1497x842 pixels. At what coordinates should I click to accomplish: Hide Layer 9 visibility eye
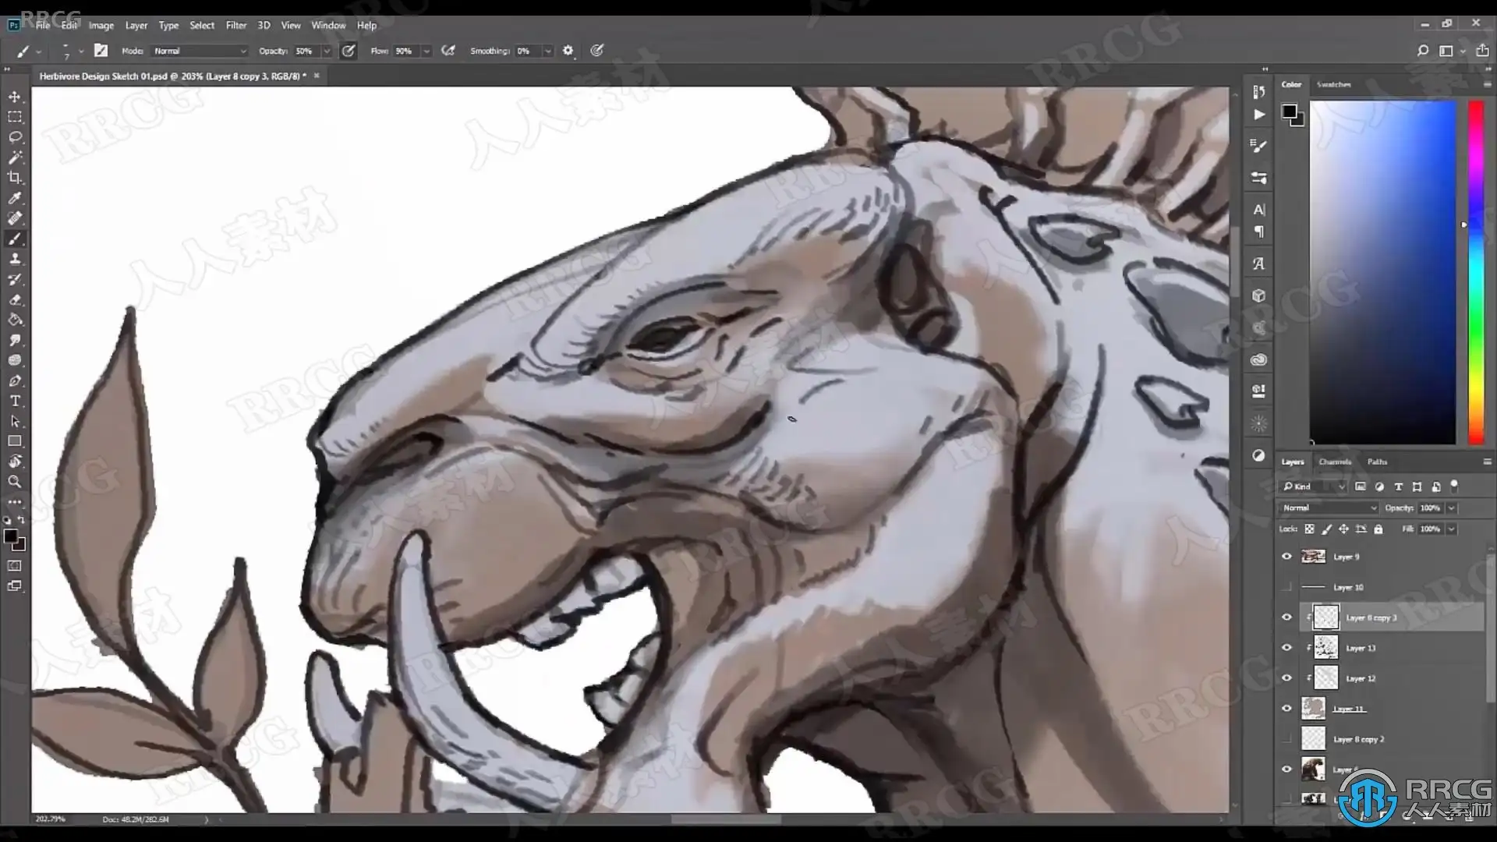pyautogui.click(x=1286, y=557)
